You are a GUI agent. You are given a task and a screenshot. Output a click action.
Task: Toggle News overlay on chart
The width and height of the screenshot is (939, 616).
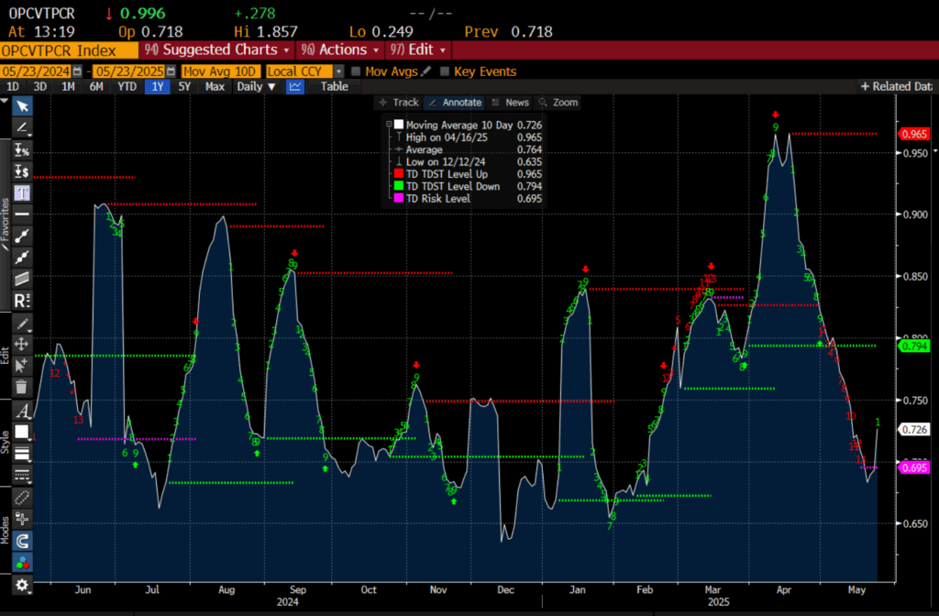[x=510, y=103]
